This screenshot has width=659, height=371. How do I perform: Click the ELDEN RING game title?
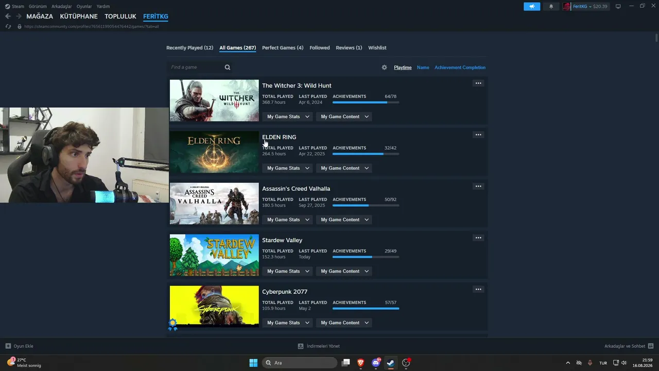279,137
